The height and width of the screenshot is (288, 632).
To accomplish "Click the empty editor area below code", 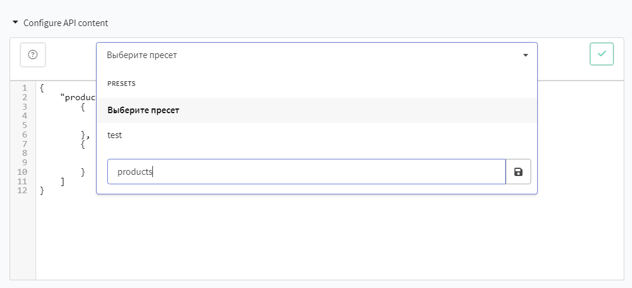I will point(330,238).
